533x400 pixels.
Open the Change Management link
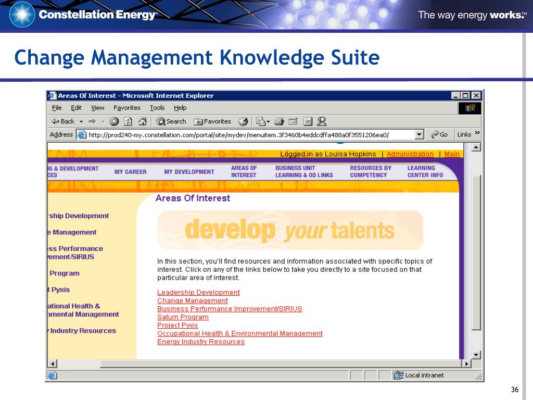[193, 301]
